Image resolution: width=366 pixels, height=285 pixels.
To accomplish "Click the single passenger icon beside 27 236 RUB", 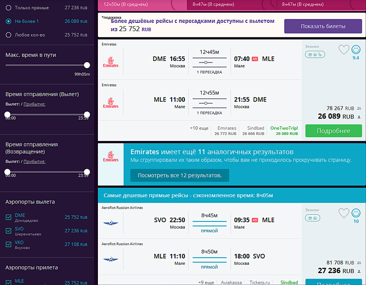I will (359, 271).
